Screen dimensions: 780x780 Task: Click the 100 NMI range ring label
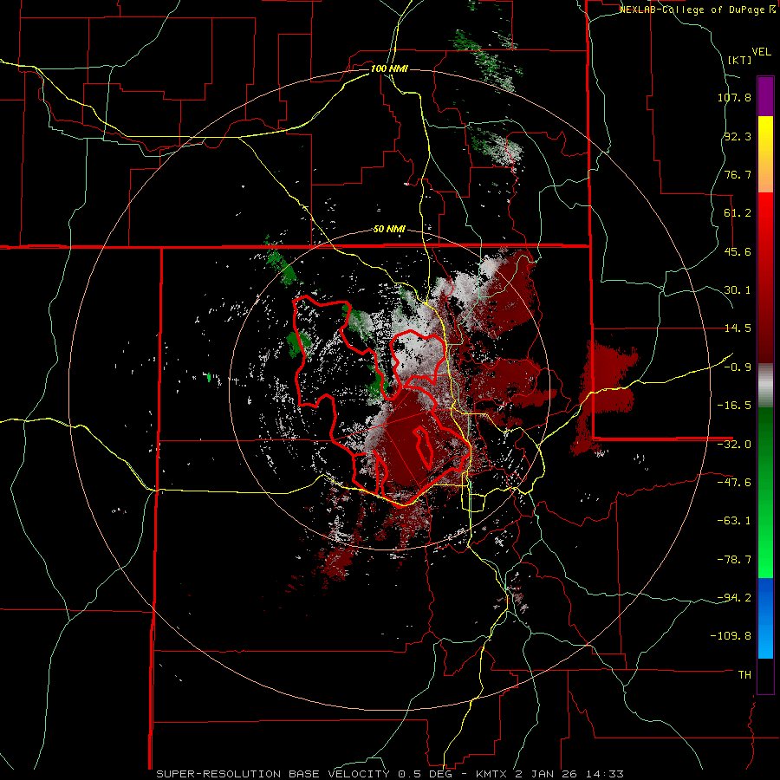pyautogui.click(x=389, y=68)
